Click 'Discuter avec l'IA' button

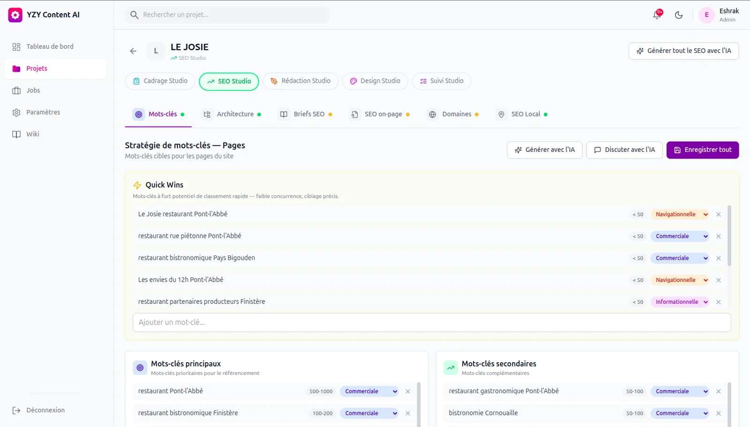(x=624, y=150)
